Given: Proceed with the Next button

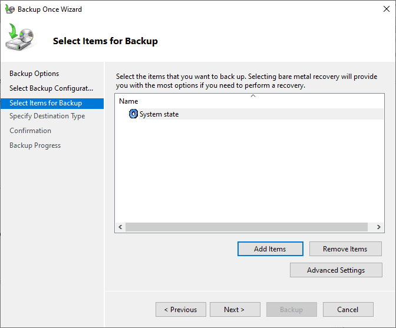Looking at the screenshot, I should pos(234,310).
